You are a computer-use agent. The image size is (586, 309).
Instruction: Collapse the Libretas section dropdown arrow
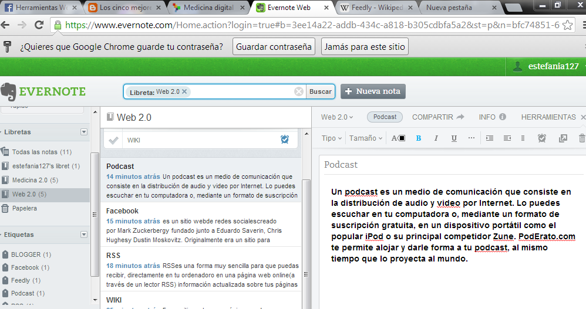84,132
